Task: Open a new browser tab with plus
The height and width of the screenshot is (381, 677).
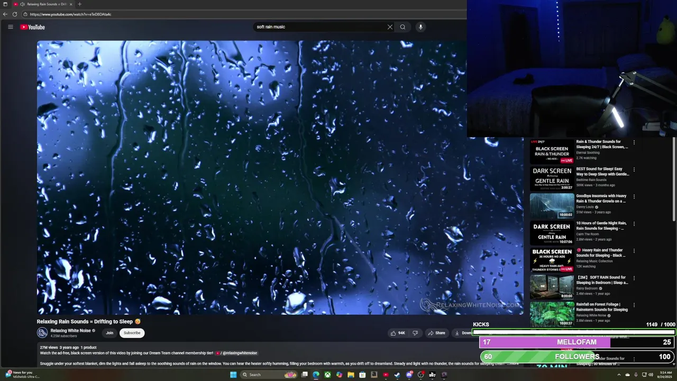Action: coord(79,4)
